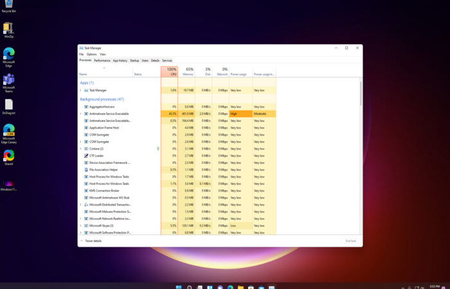This screenshot has width=450, height=289.
Task: Open the Start button on taskbar
Action: click(x=179, y=286)
